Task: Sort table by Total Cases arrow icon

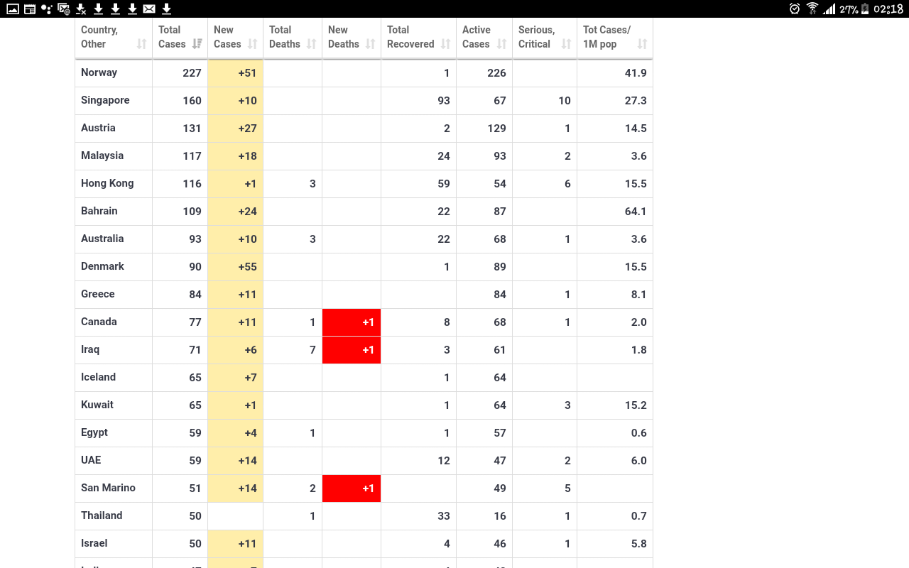Action: click(197, 44)
